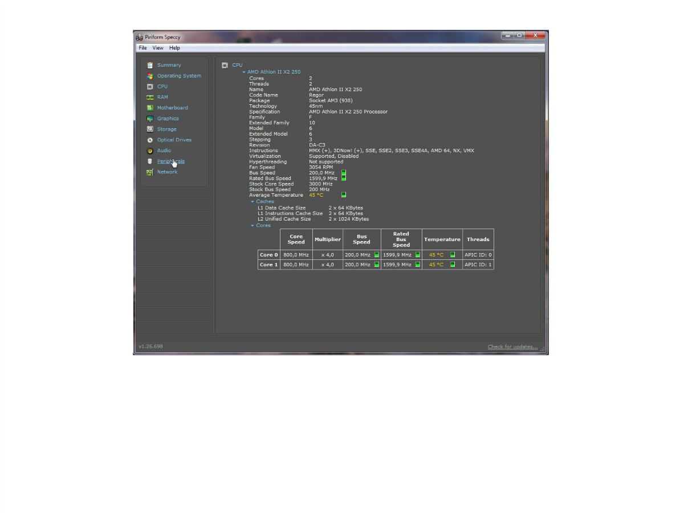Click the Motherboard icon in sidebar
Image resolution: width=684 pixels, height=513 pixels.
150,108
